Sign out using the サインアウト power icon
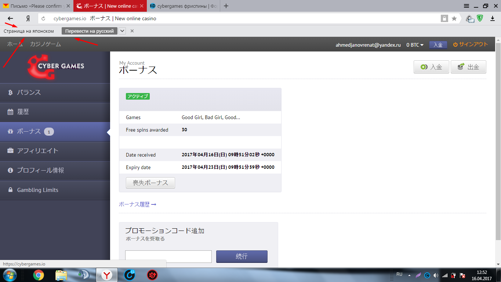The height and width of the screenshot is (282, 501). (455, 44)
